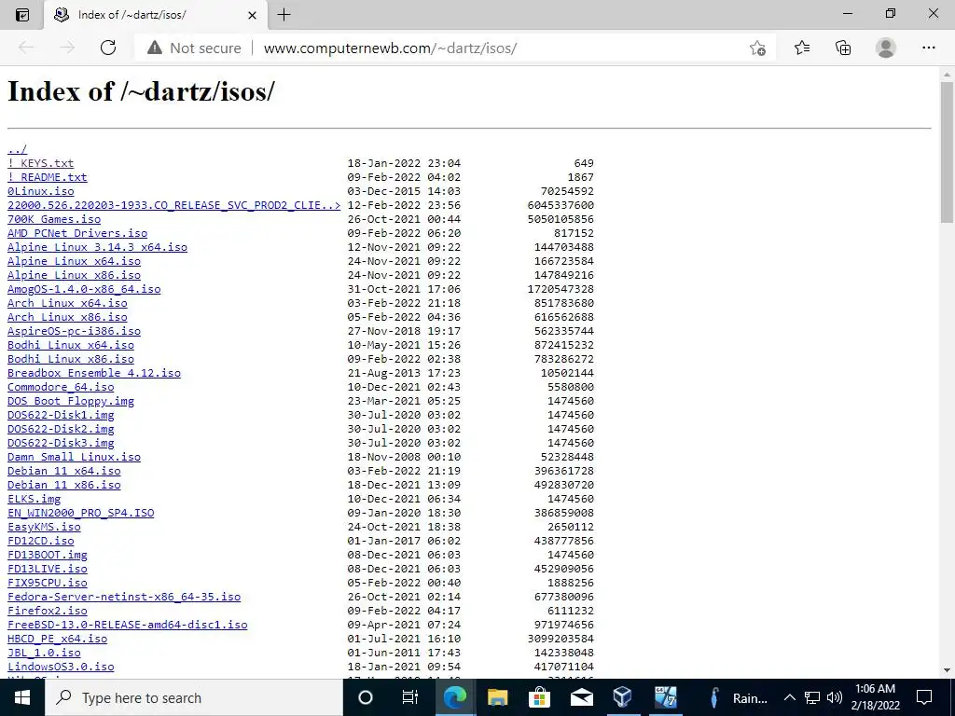Add this page to favorites star

[757, 48]
